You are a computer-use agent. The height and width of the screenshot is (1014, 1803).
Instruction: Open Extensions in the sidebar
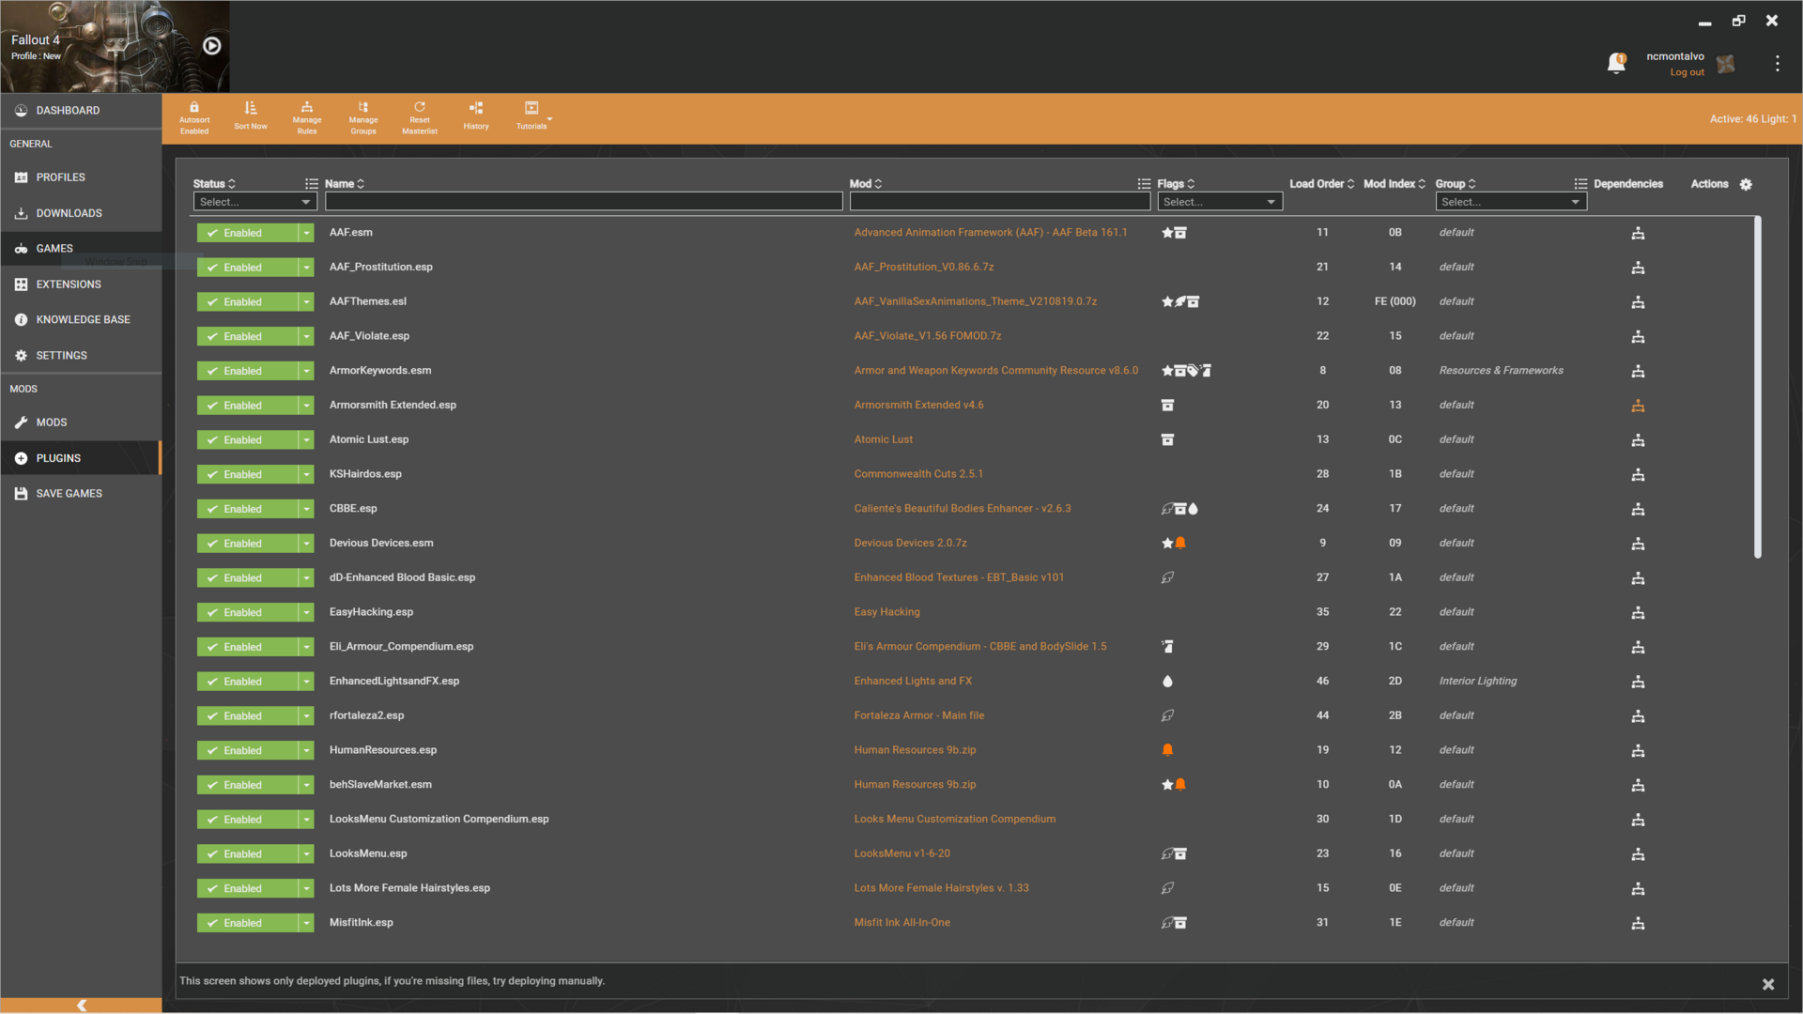(81, 284)
